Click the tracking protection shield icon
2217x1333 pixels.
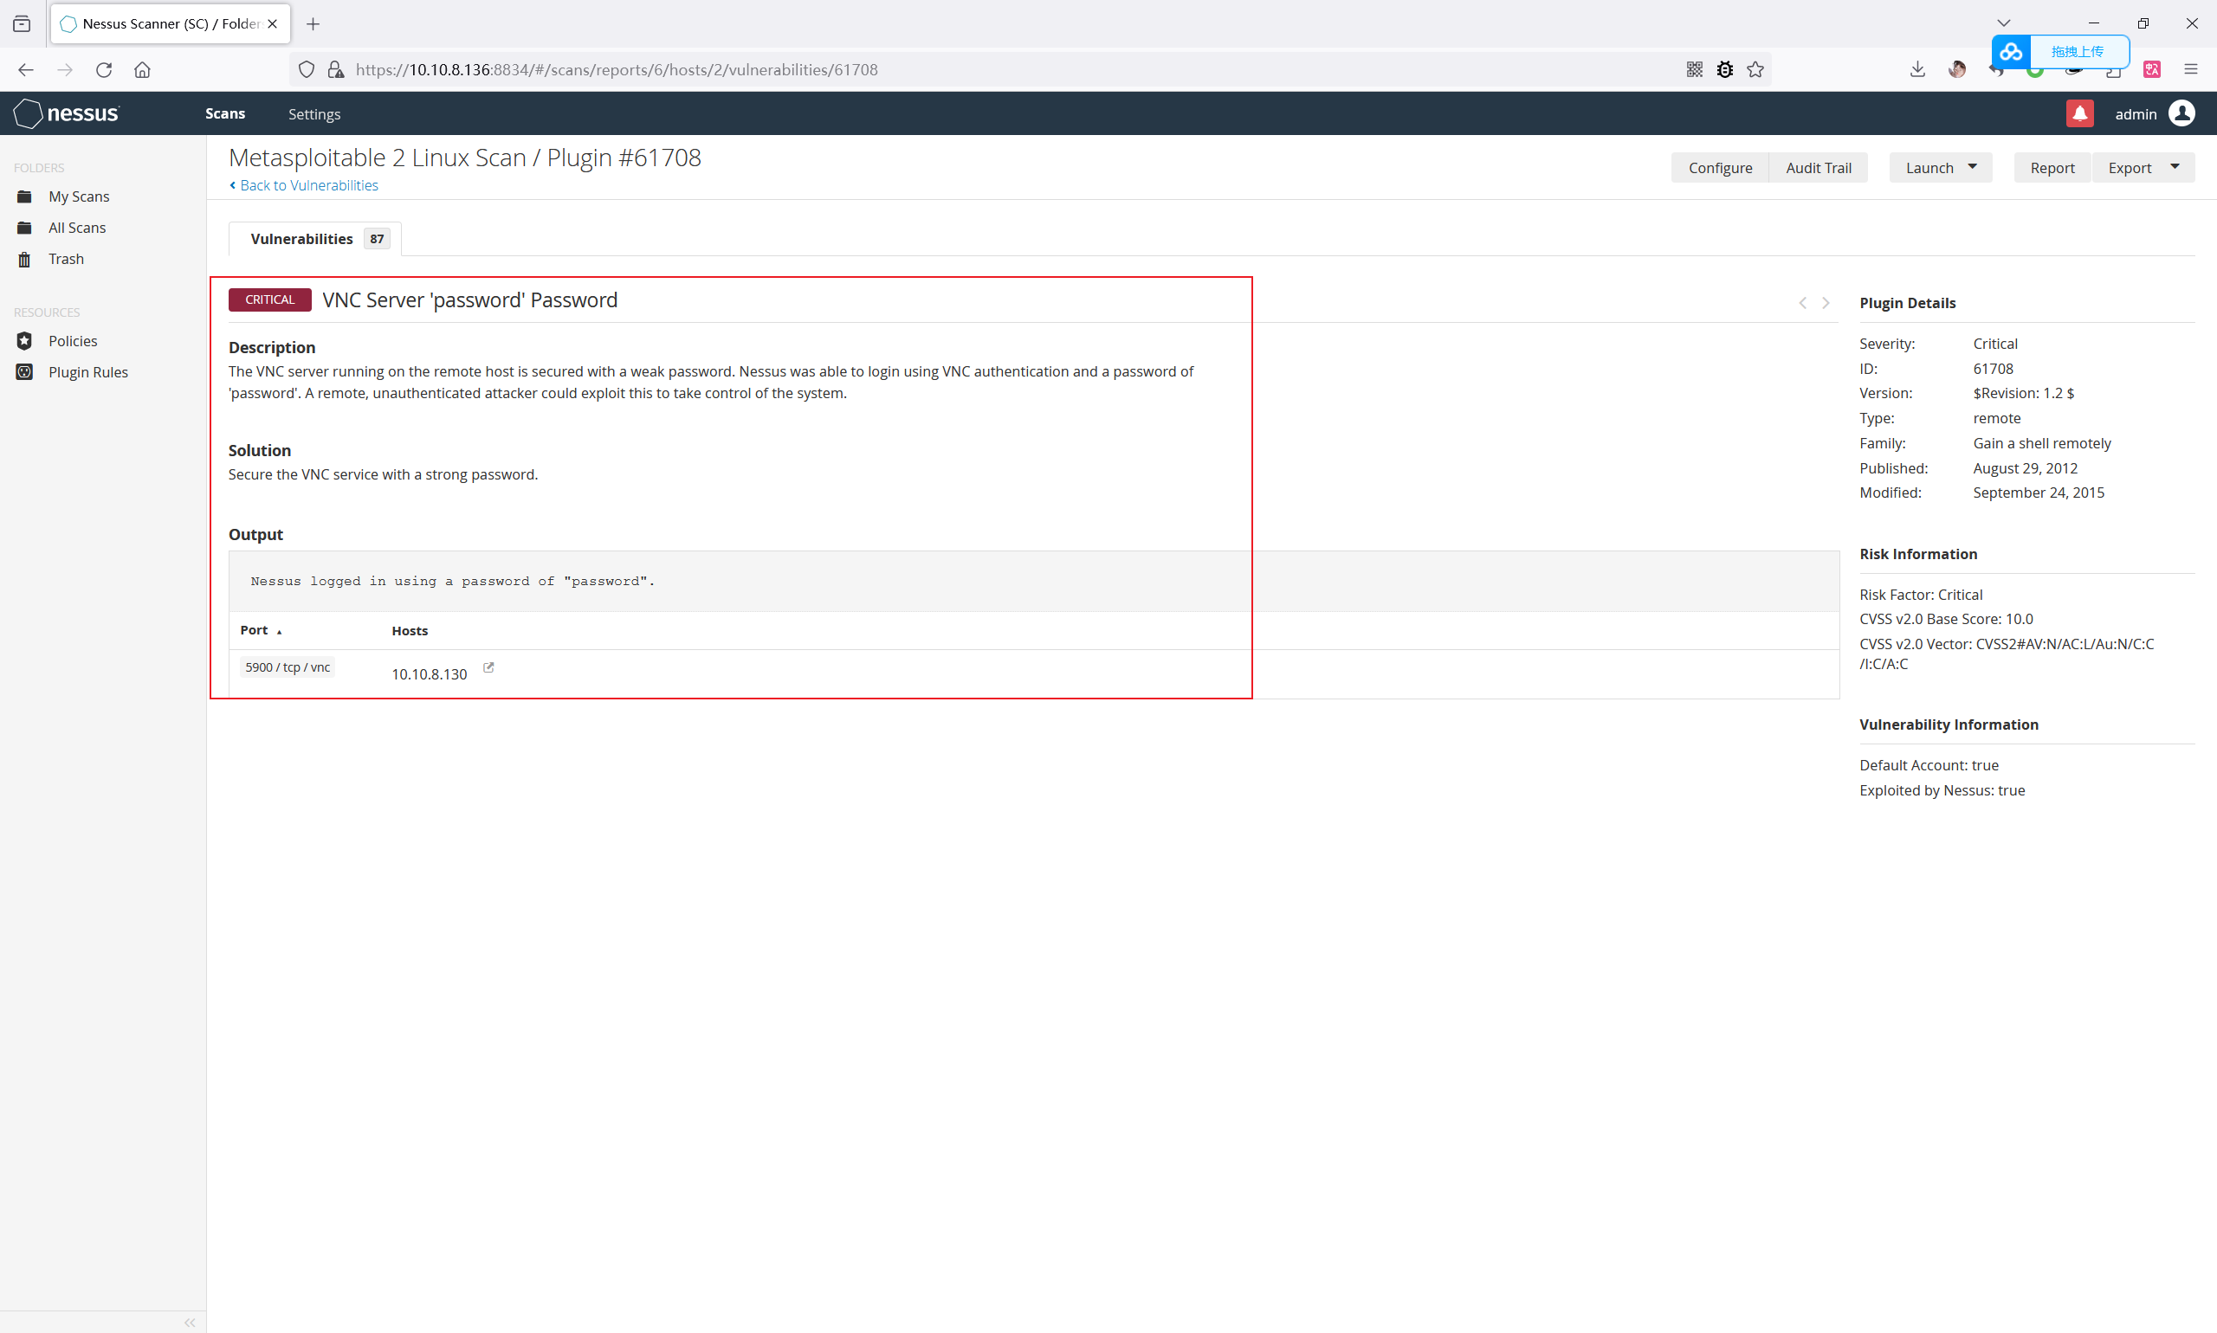(x=307, y=69)
